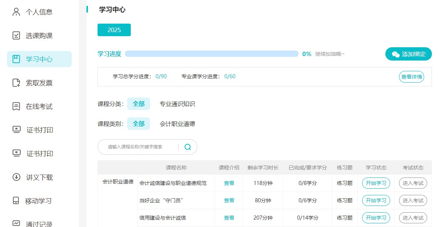Click the 讲义下载 download icon
The height and width of the screenshot is (227, 443).
16,177
